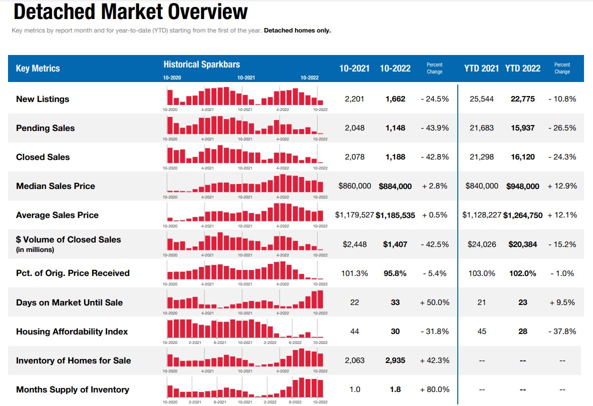The width and height of the screenshot is (593, 406).
Task: Click the $ Volume of Closed Sales label
Action: point(69,239)
